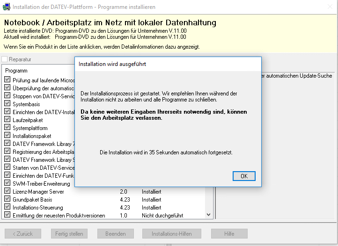
Task: Open Installations-Hilfen
Action: pos(172,233)
